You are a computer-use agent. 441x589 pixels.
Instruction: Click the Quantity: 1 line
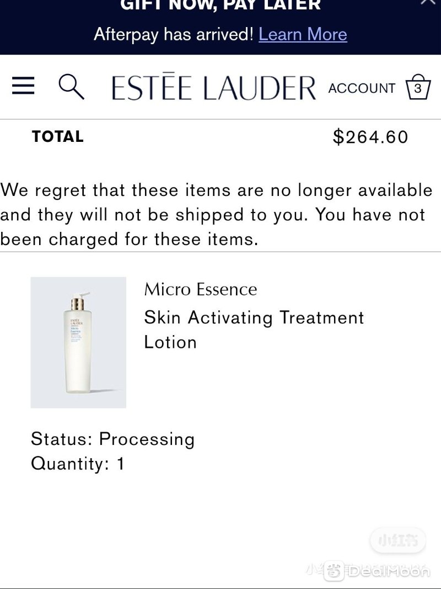[77, 463]
